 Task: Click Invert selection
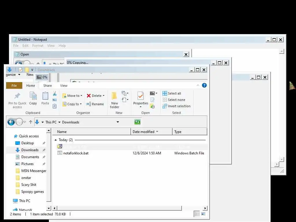click(x=176, y=106)
